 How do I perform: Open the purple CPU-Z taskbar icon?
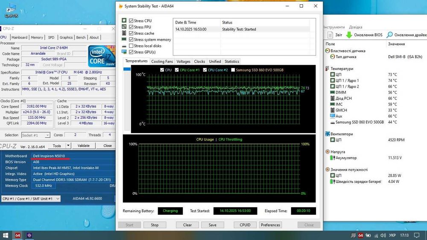click(29, 235)
